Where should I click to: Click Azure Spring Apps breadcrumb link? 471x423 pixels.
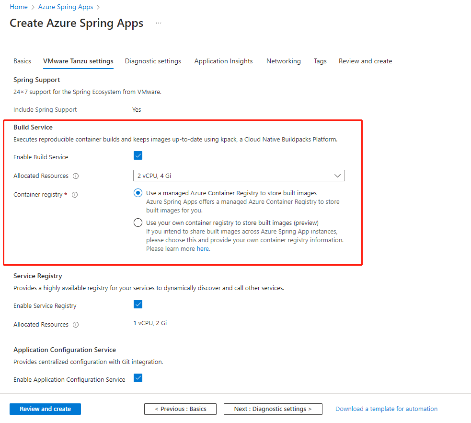coord(66,7)
